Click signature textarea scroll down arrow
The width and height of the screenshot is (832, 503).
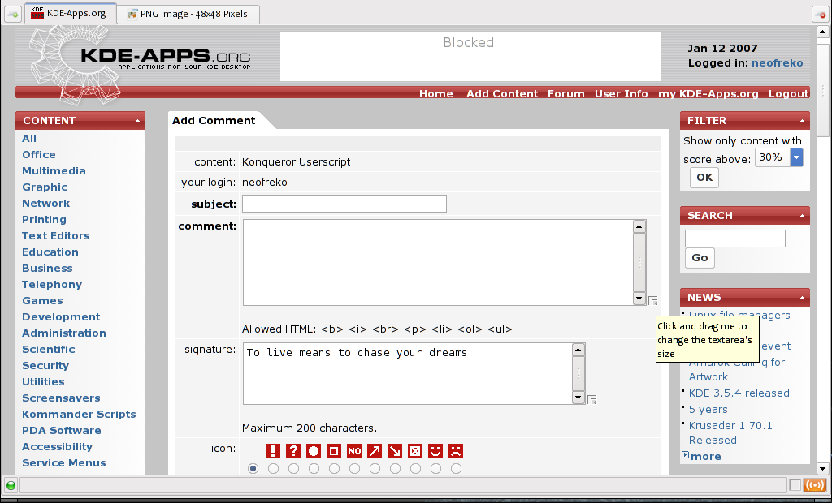[x=578, y=398]
